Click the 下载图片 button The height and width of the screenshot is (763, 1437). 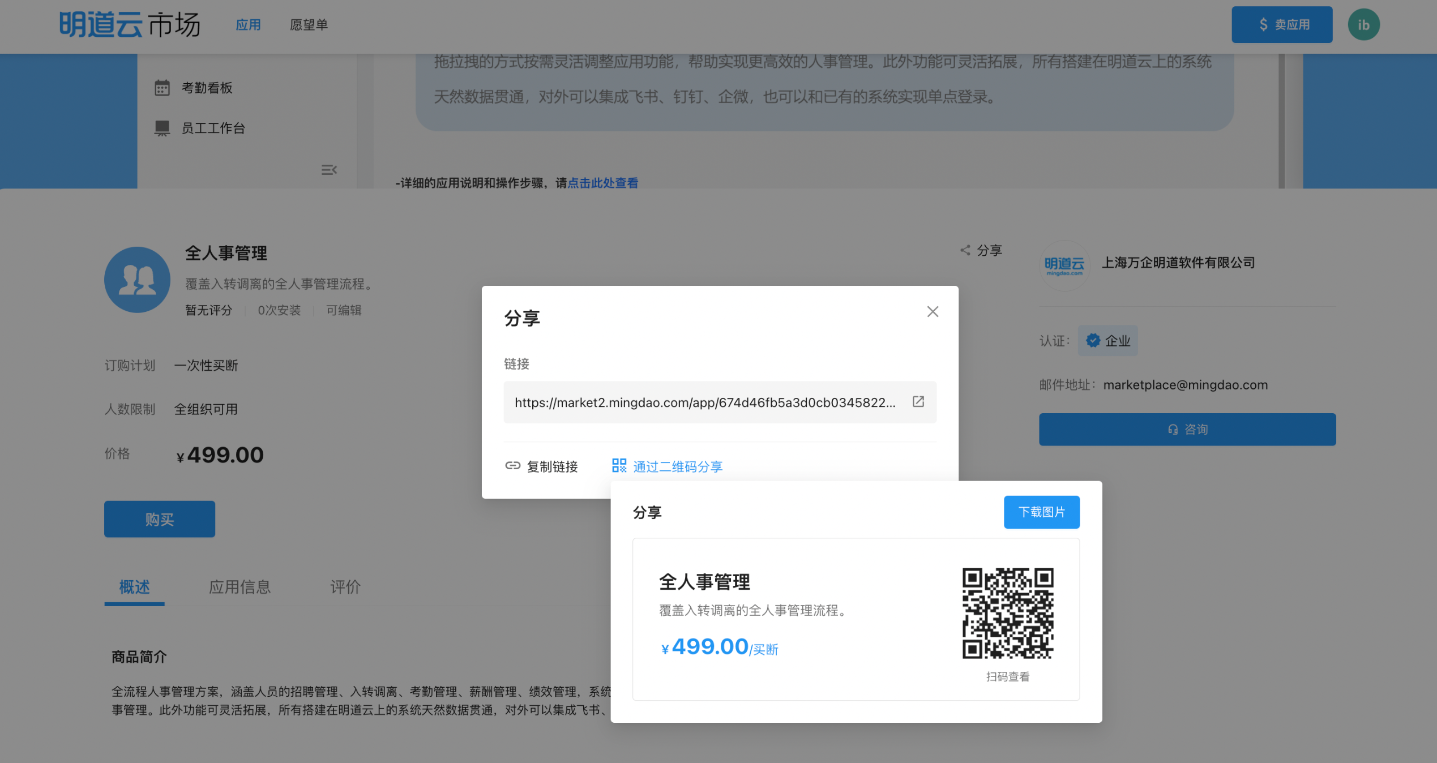[x=1041, y=512]
